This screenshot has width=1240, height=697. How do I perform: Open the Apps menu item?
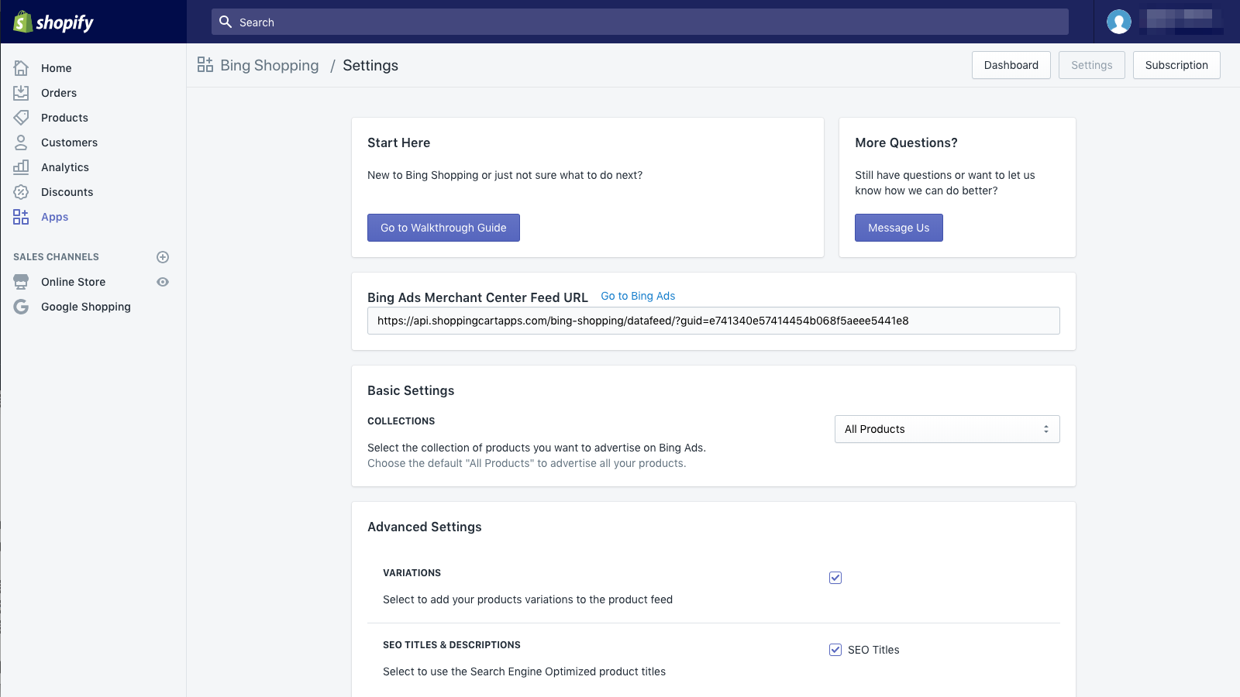tap(54, 217)
